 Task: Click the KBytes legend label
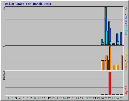click(x=126, y=91)
